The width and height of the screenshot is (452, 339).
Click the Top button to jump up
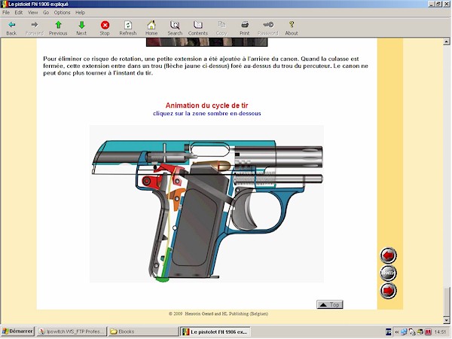coord(330,304)
